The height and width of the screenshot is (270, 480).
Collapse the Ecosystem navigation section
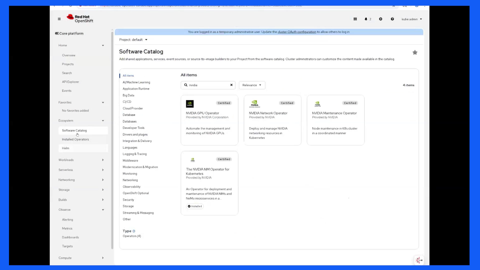81,120
